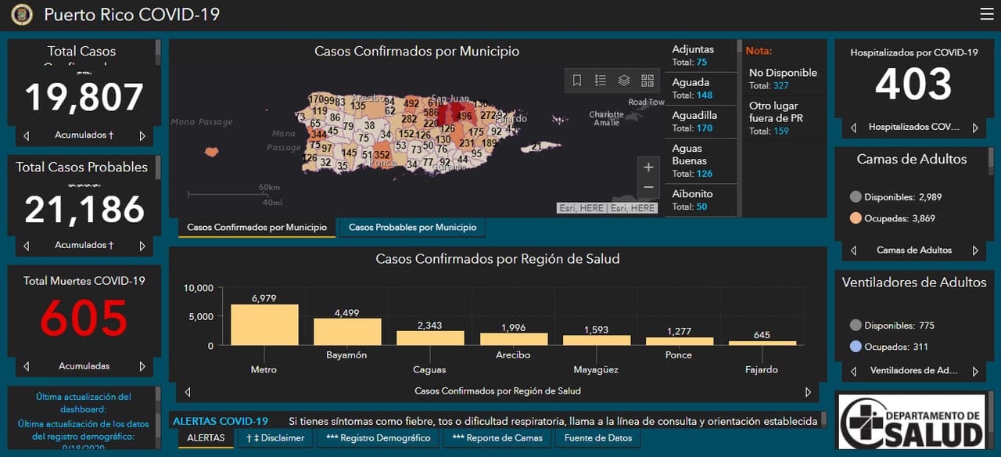Click the Caguas bar in chart
The image size is (1001, 457).
coord(430,338)
